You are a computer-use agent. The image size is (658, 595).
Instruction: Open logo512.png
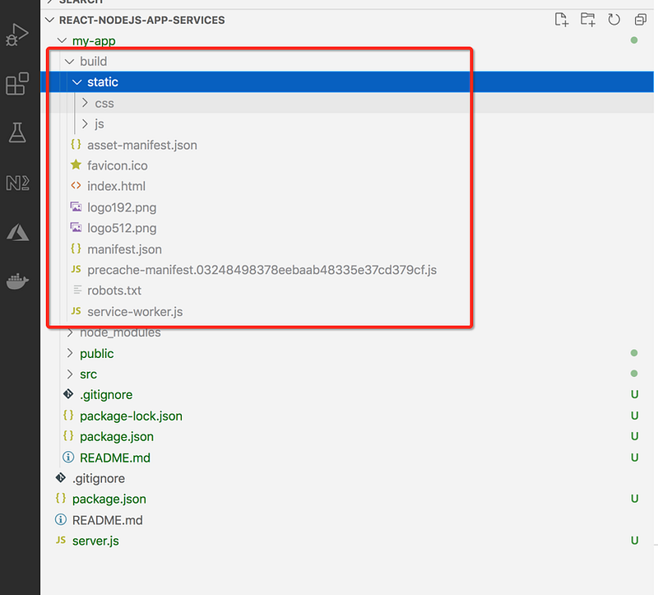[x=122, y=228]
